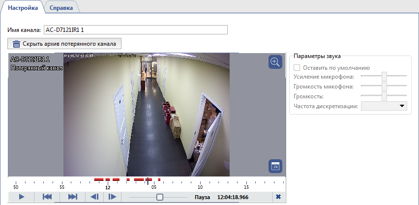Click the 'Имя канала' text field

click(136, 30)
